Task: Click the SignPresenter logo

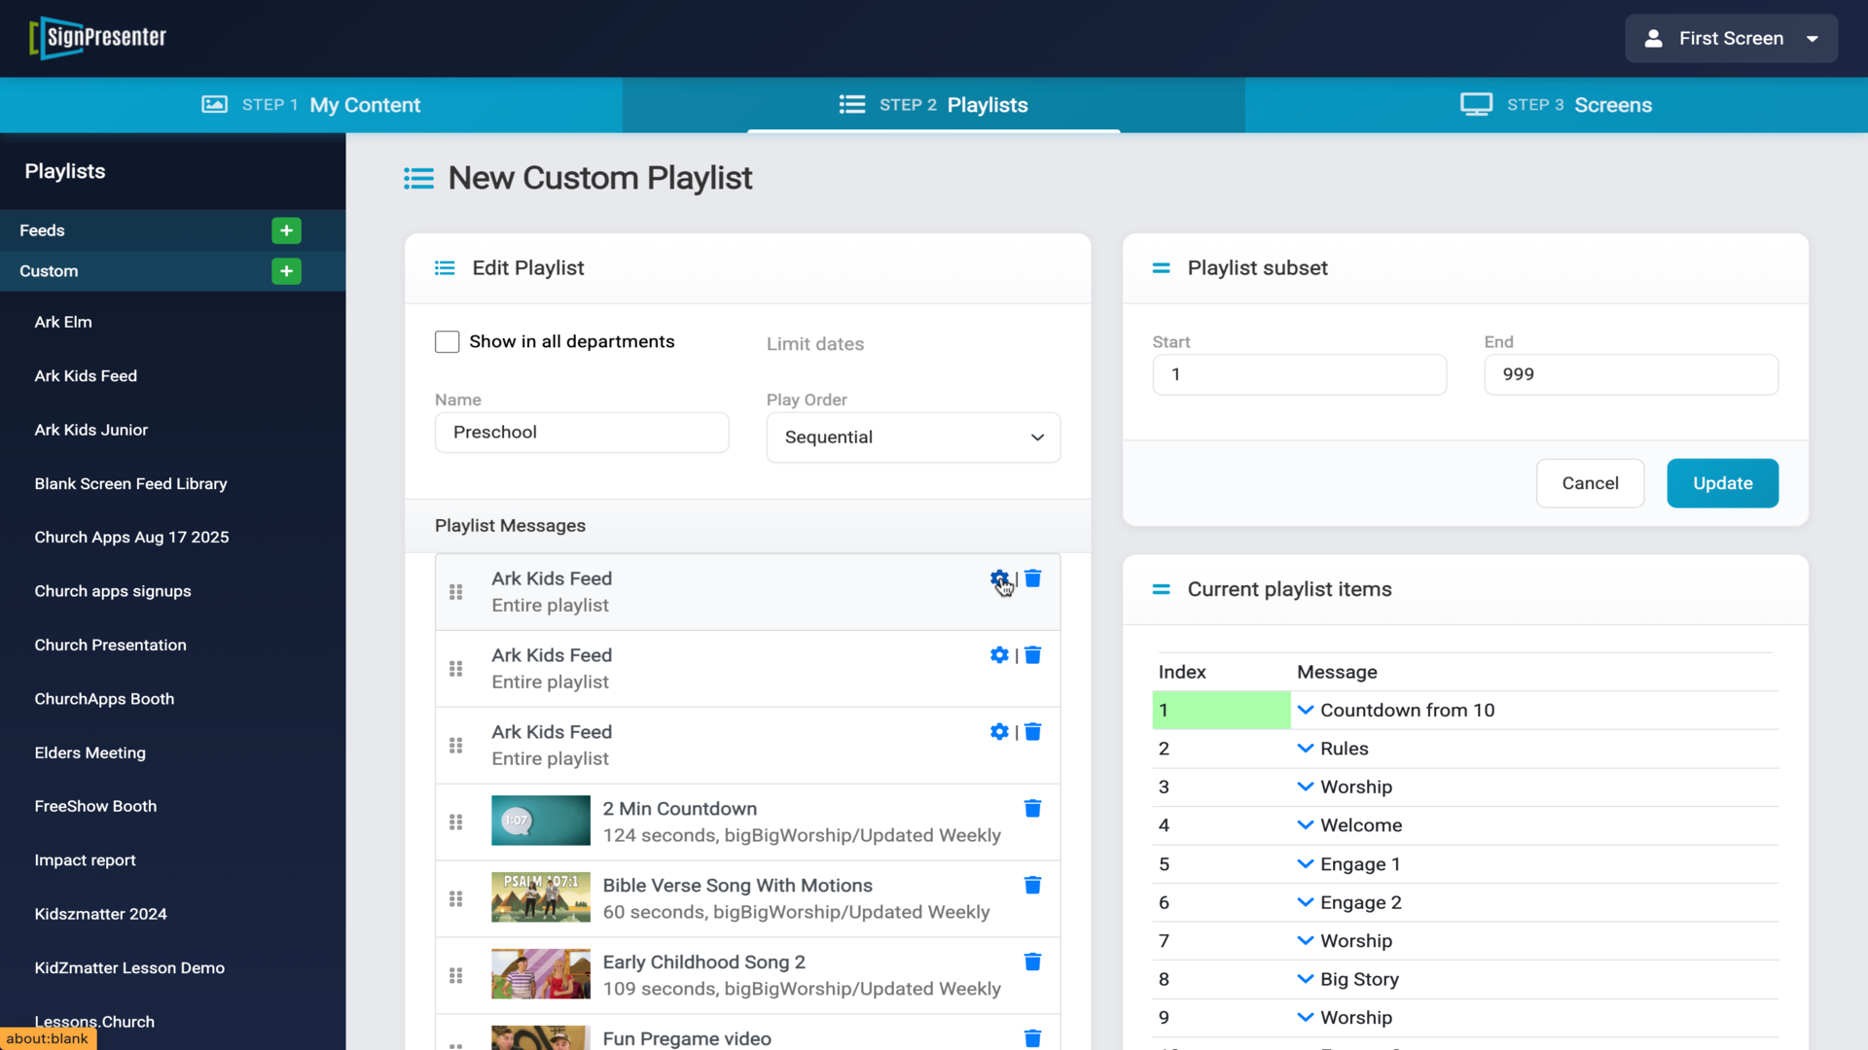Action: 98,38
